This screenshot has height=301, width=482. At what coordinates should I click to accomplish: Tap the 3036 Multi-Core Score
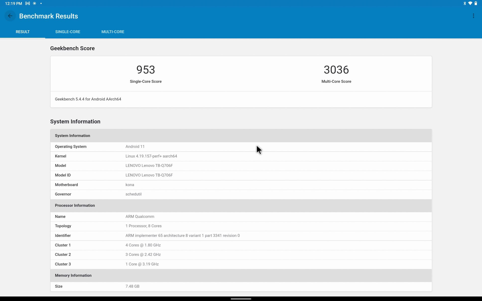coord(336,70)
